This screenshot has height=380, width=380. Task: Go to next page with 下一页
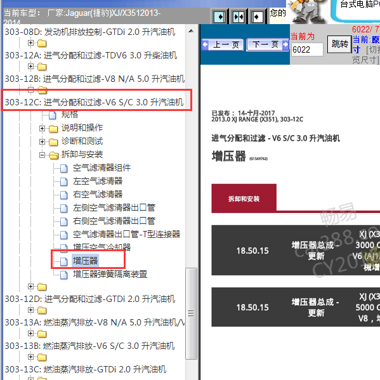[268, 44]
